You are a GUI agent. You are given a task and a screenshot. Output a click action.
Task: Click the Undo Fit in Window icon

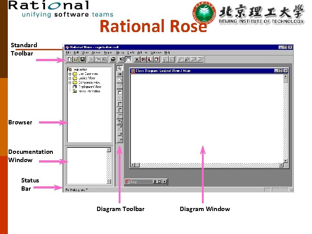(x=200, y=59)
